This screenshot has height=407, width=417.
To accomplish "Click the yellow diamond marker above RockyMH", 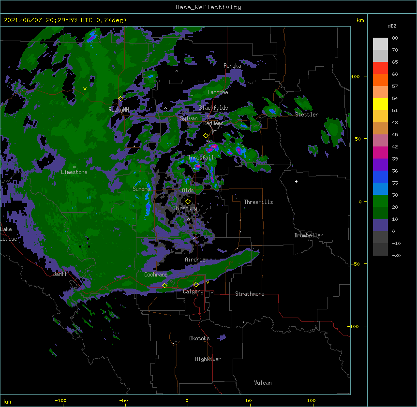I will pyautogui.click(x=120, y=99).
